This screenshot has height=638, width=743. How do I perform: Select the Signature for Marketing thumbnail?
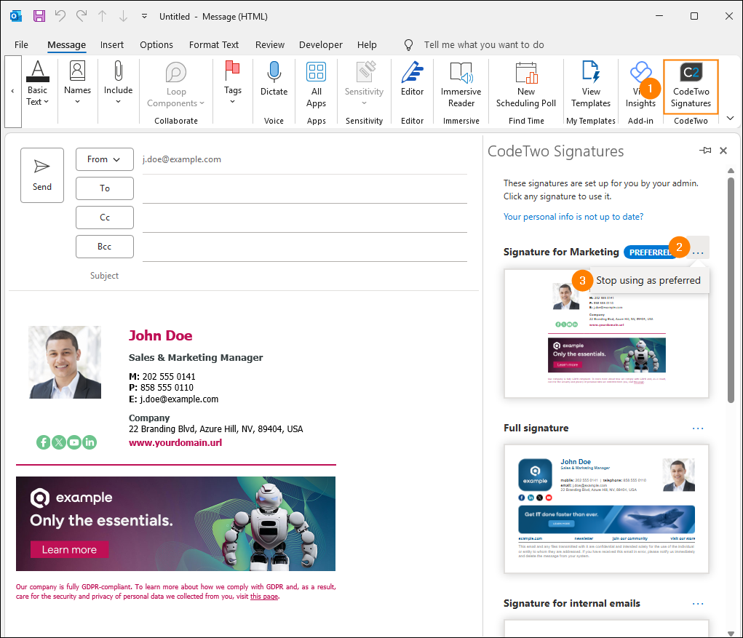click(x=606, y=334)
